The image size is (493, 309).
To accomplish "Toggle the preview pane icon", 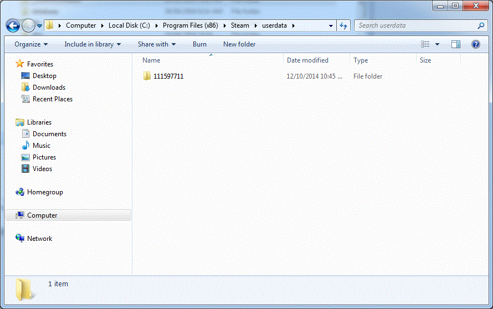I will pyautogui.click(x=455, y=44).
